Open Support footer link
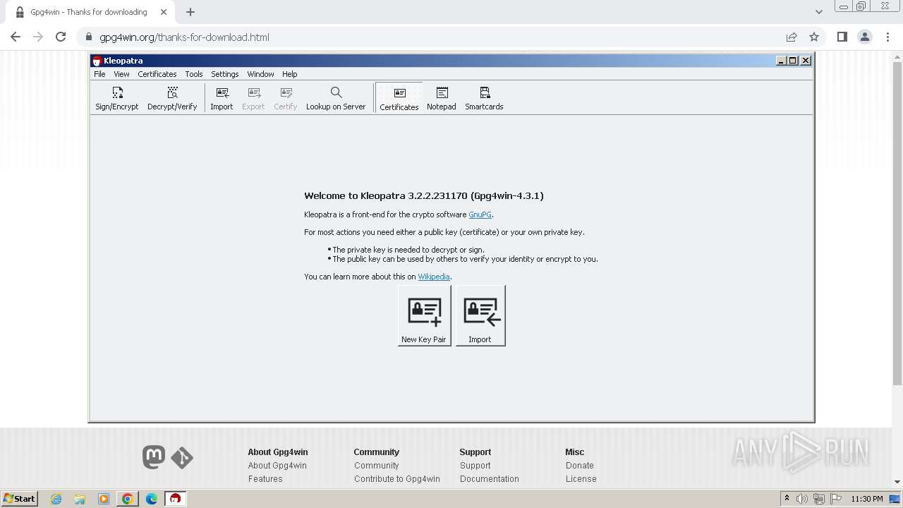Screen dimensions: 903x508 (475, 466)
